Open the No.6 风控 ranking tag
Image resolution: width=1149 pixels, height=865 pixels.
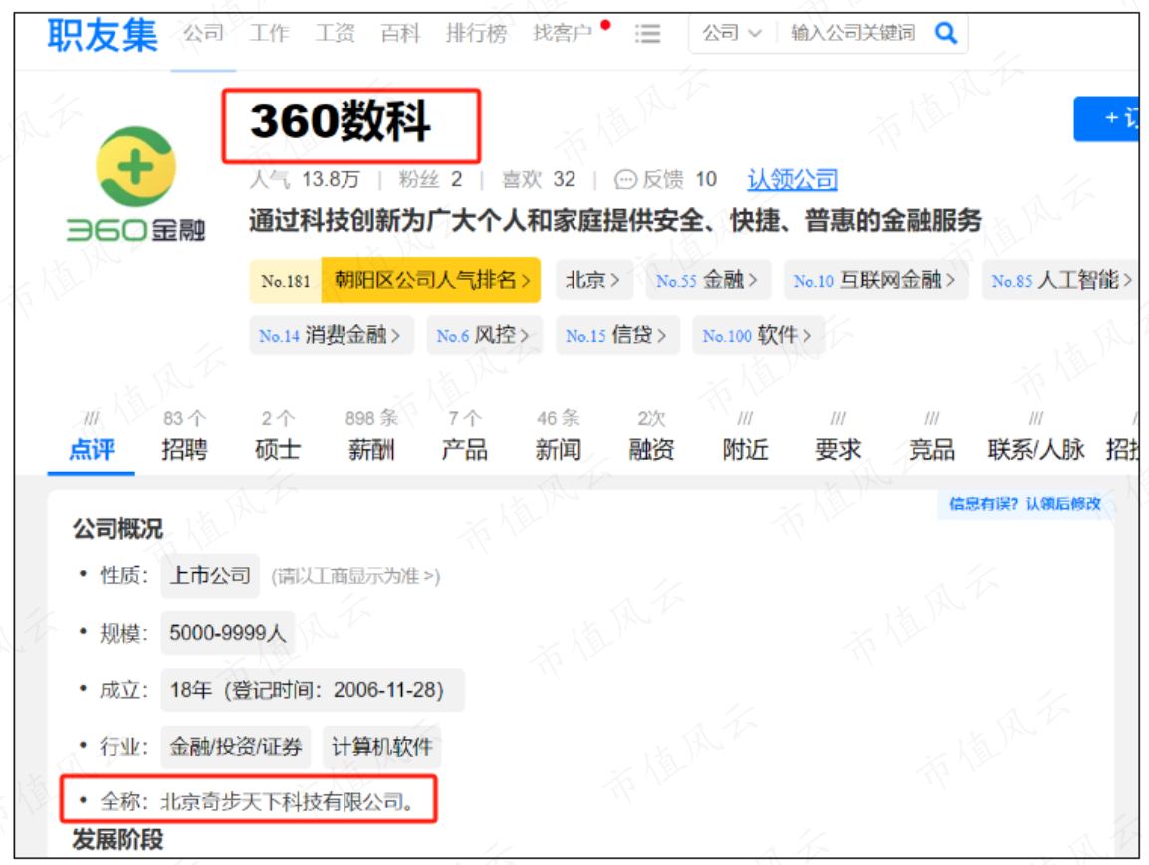(484, 335)
